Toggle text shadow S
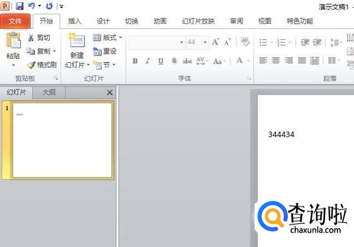The width and height of the screenshot is (354, 247). 174,61
